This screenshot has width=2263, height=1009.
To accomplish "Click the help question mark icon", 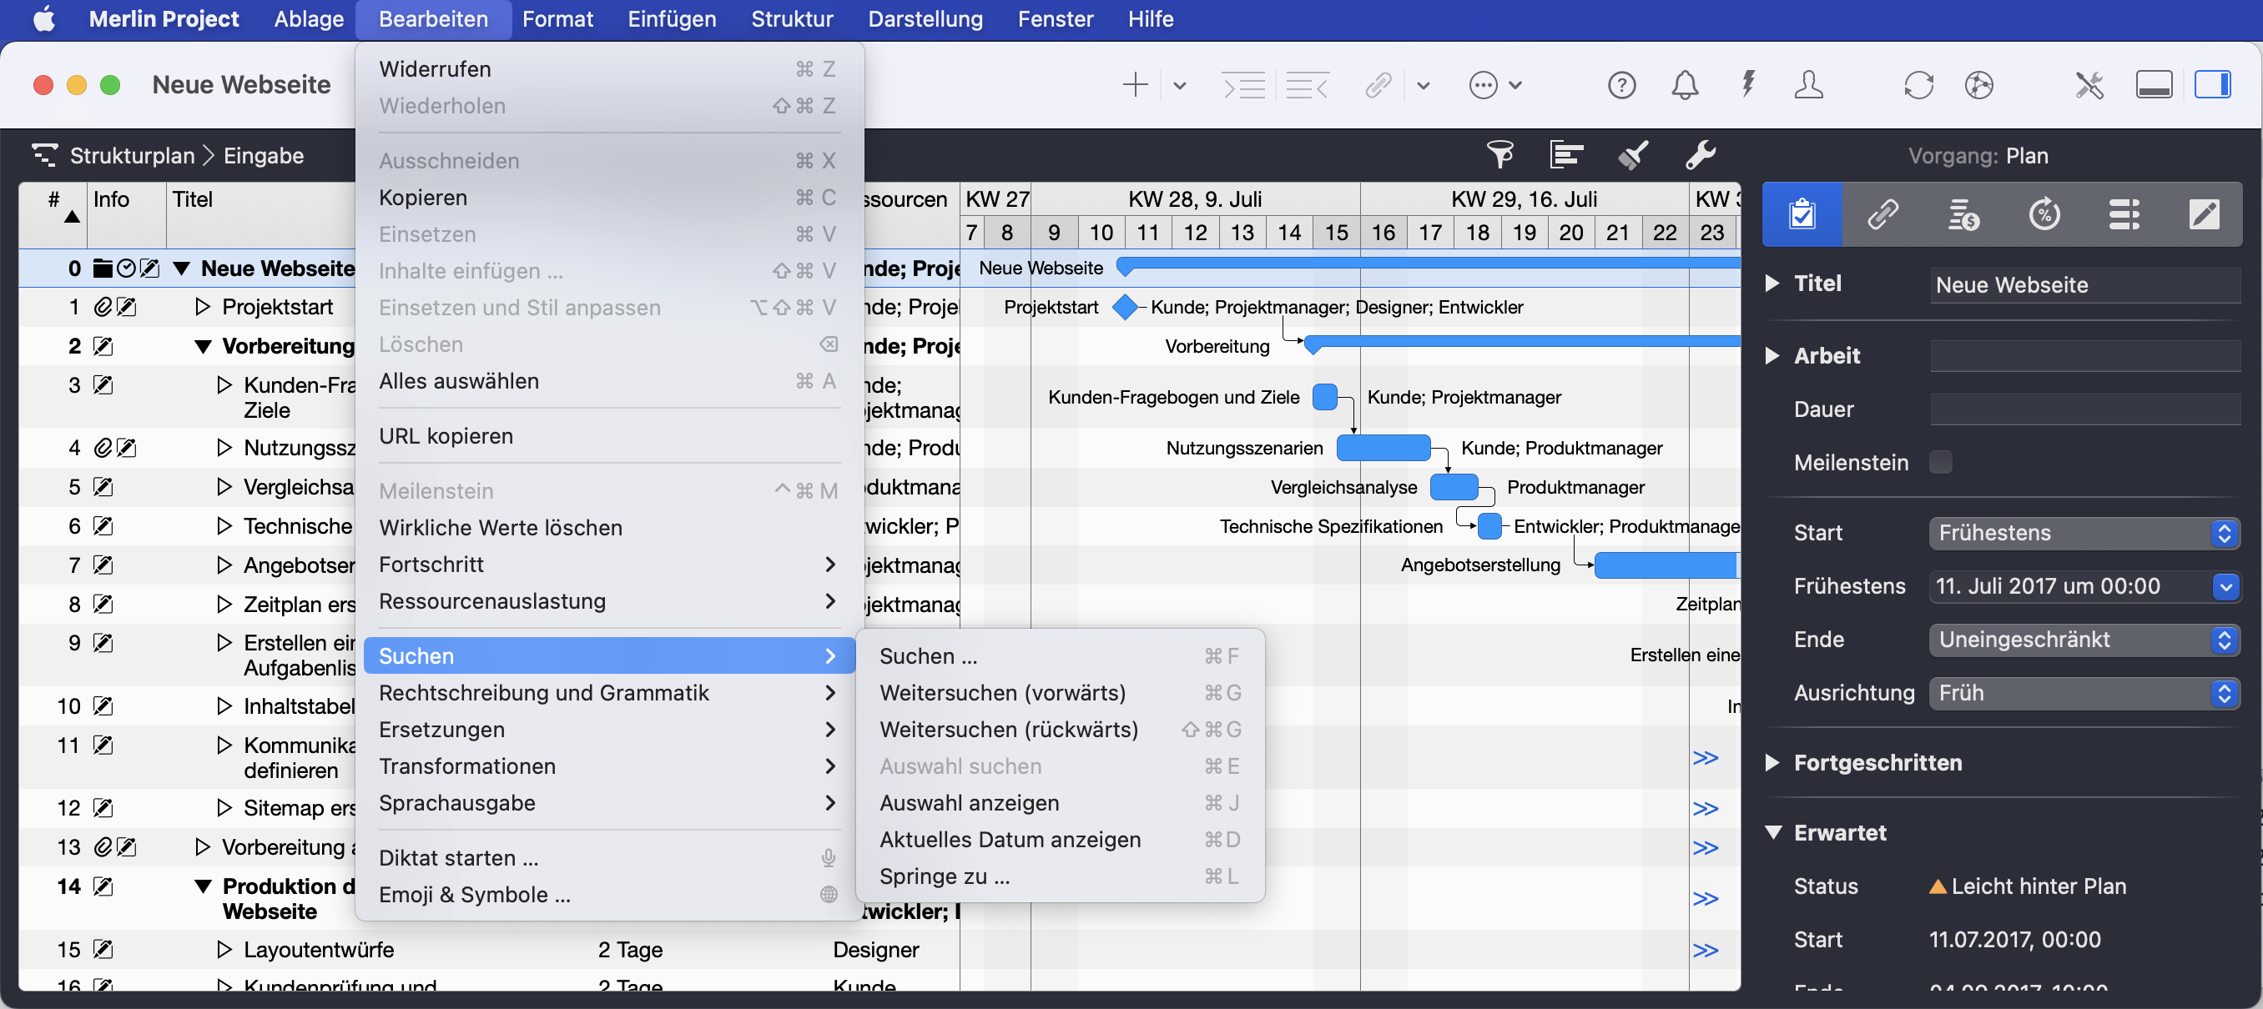I will coord(1621,85).
